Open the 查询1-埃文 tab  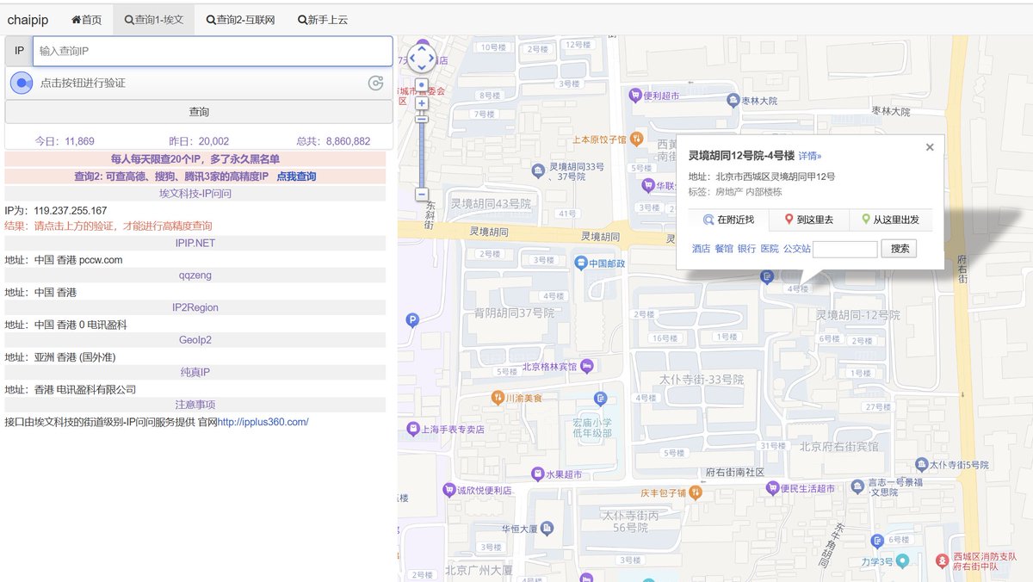pos(153,19)
